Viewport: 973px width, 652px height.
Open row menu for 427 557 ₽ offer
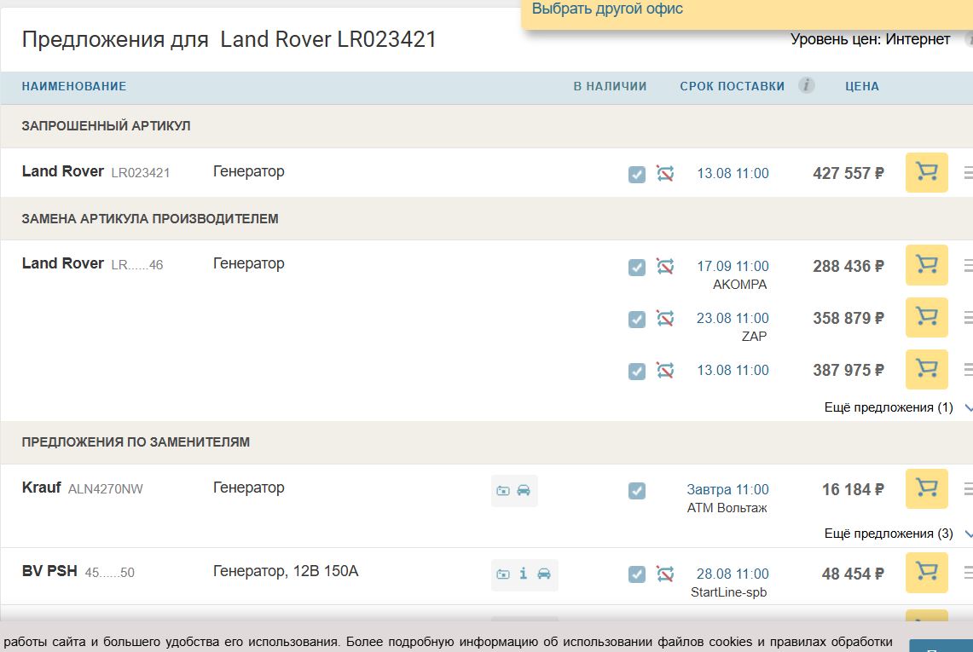[x=968, y=172]
